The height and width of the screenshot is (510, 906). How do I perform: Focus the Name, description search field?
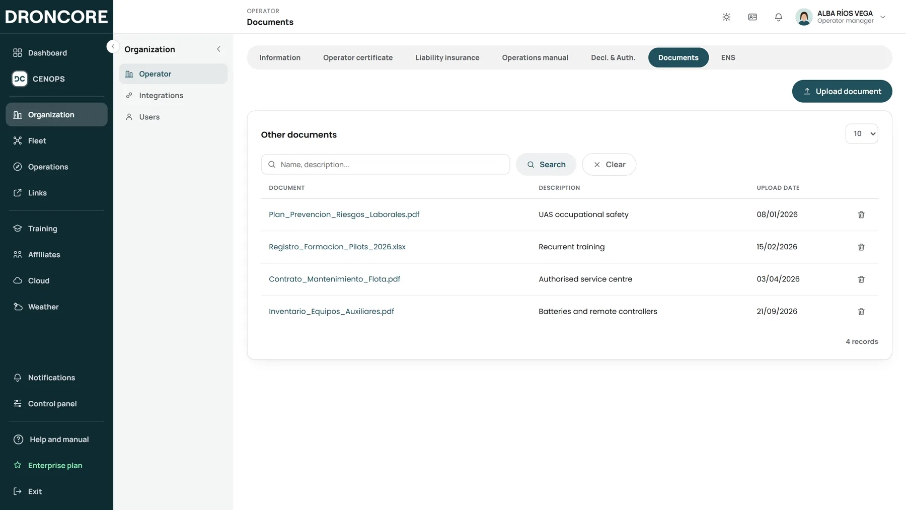pyautogui.click(x=386, y=165)
